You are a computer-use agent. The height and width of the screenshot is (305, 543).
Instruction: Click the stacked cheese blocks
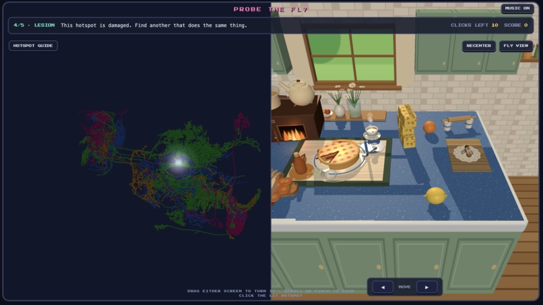tap(406, 127)
